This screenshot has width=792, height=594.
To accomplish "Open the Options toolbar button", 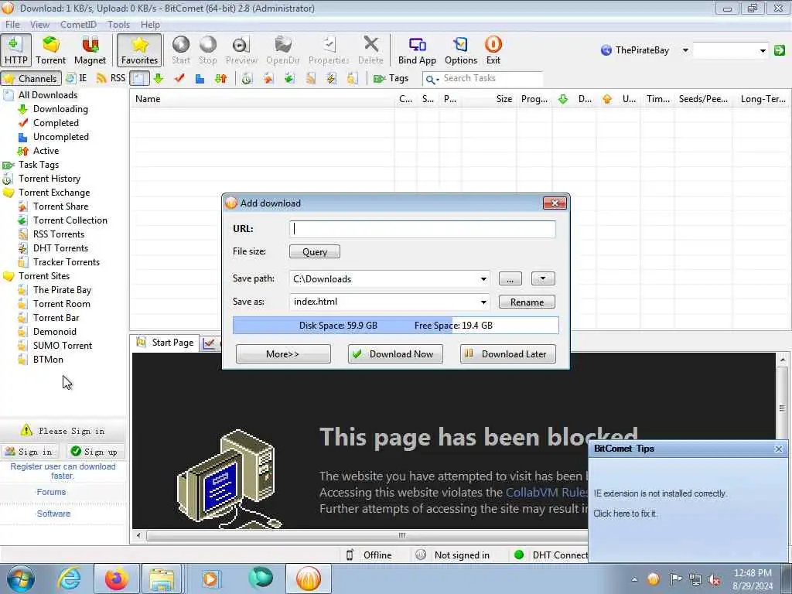I will (x=461, y=50).
